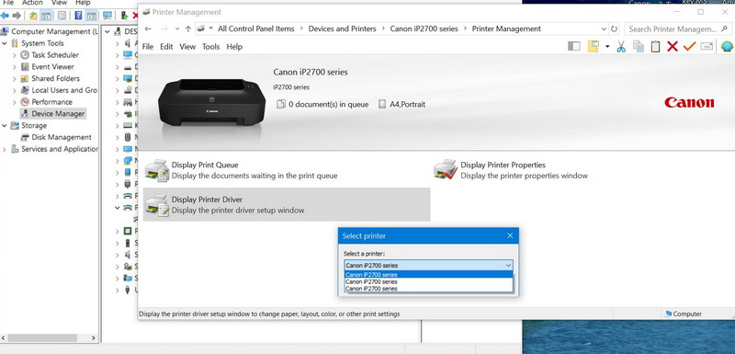Collapse the Storage tree node
This screenshot has height=354, width=735.
(5, 125)
